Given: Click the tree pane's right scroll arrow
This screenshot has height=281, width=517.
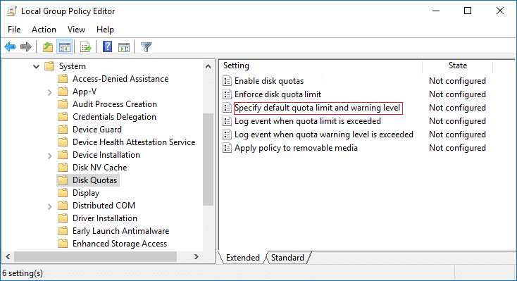Looking at the screenshot, I should click(x=197, y=256).
